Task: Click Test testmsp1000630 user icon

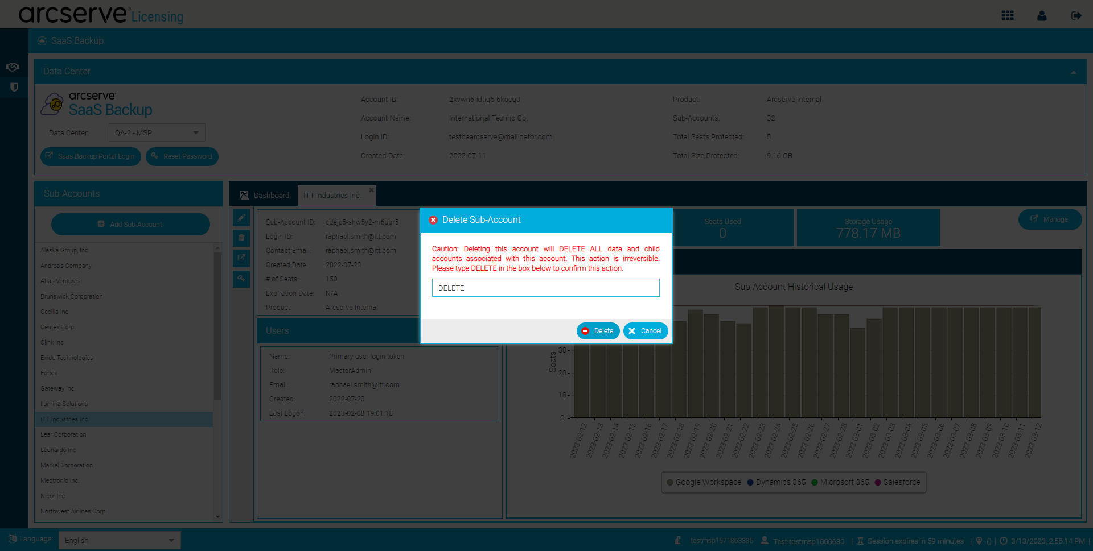Action: pos(765,540)
